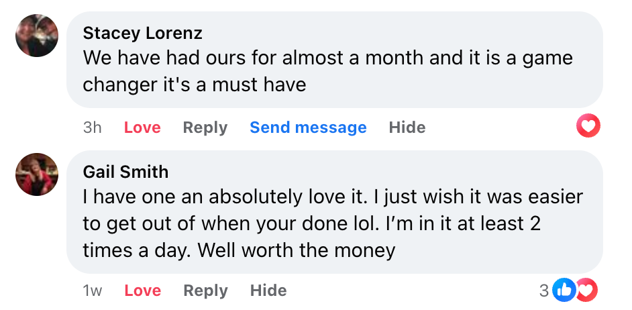Open the Stacey Lorenz name link
Screen dimensions: 632x310
tap(142, 33)
